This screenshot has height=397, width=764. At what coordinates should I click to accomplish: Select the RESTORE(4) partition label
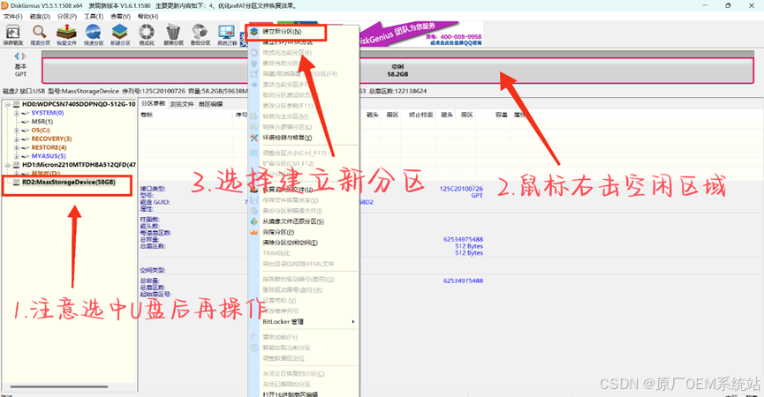(49, 147)
